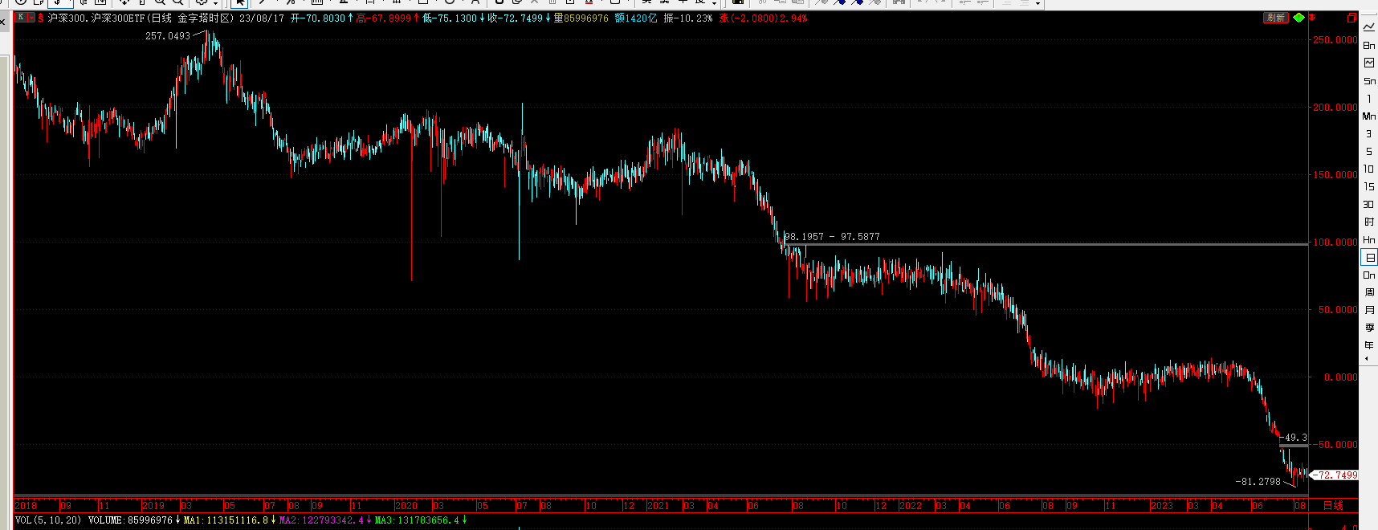Image resolution: width=1378 pixels, height=530 pixels.
Task: Click the 2023 marker on time axis
Action: point(1162,506)
